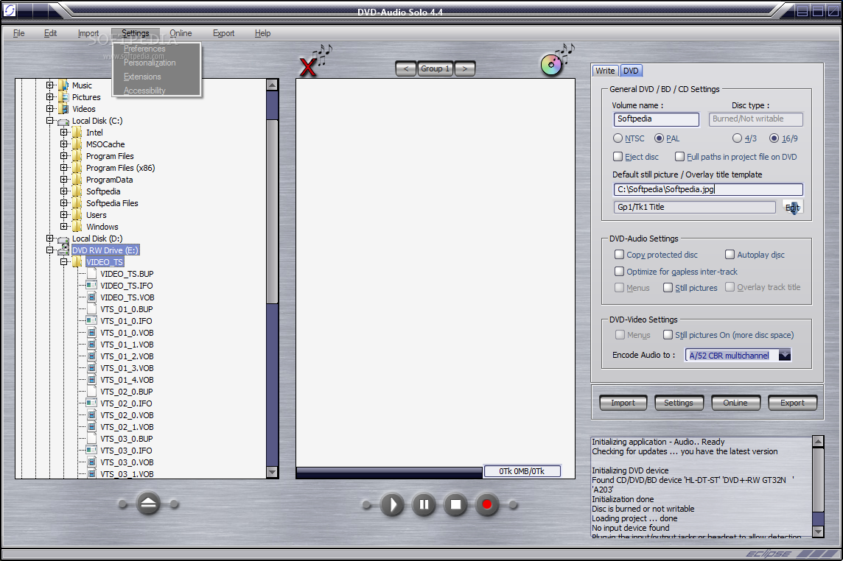
Task: Enable Still pictures On (more disc space)
Action: click(x=668, y=335)
